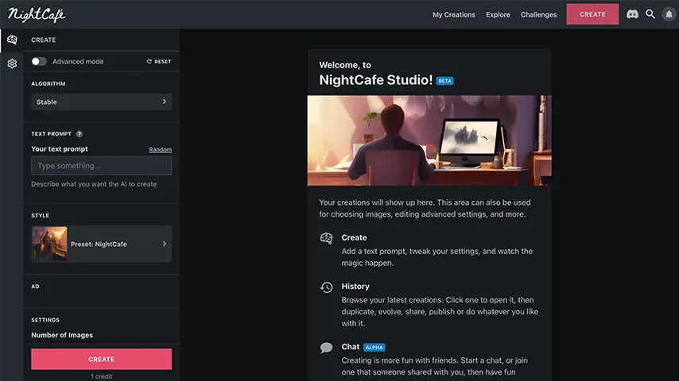Select the Create brain icon in sidebar
The image size is (679, 381).
pos(12,40)
